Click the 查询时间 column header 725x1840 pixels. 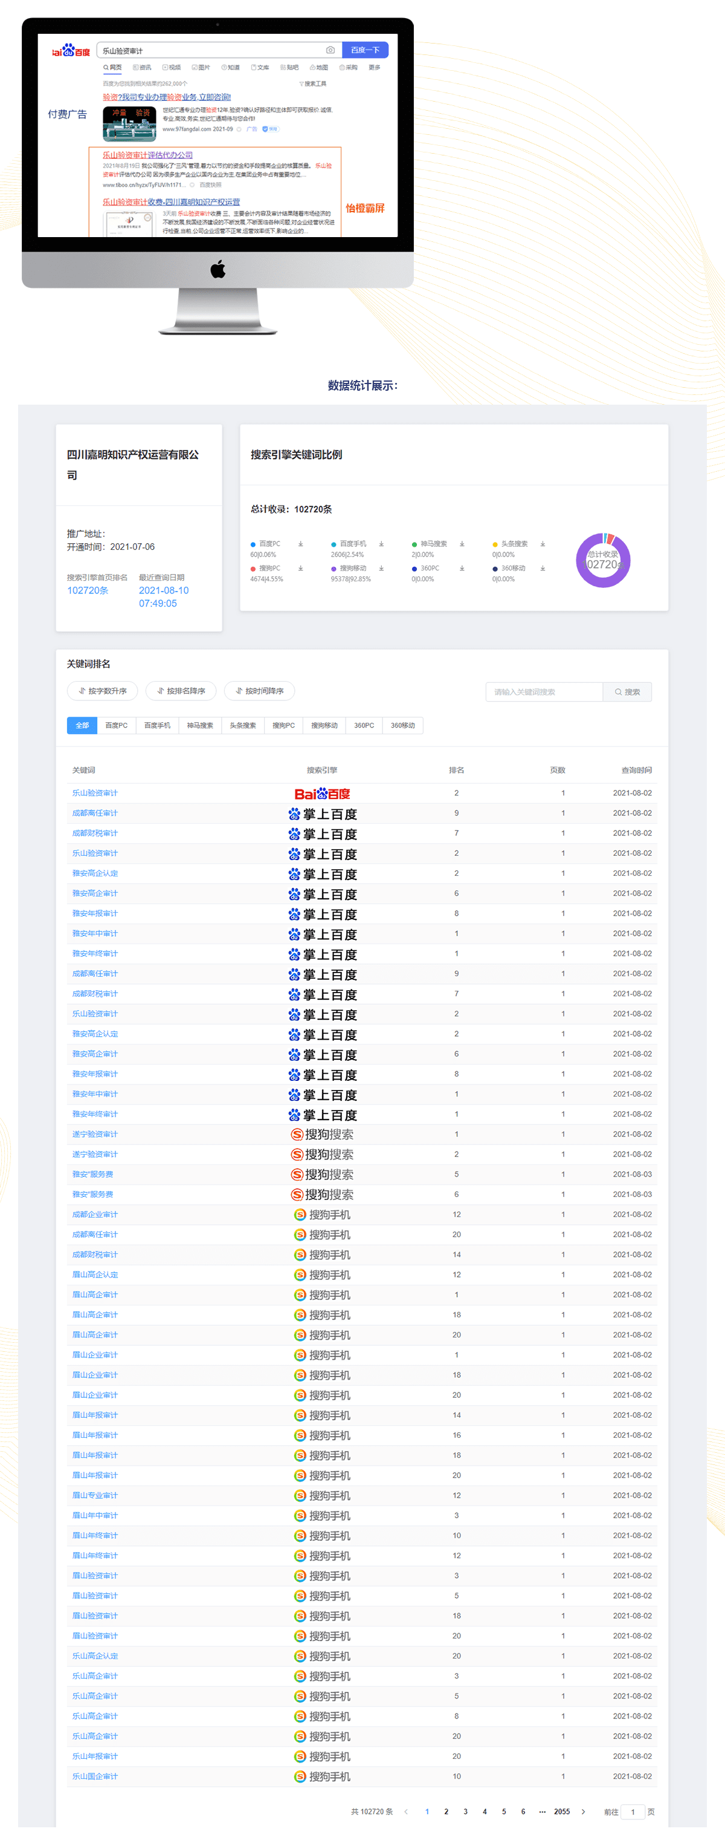(637, 770)
